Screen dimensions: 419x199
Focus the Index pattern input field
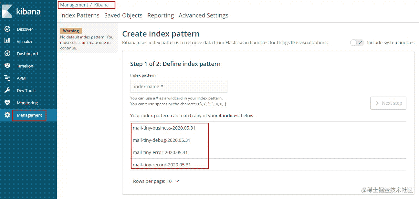coord(179,86)
